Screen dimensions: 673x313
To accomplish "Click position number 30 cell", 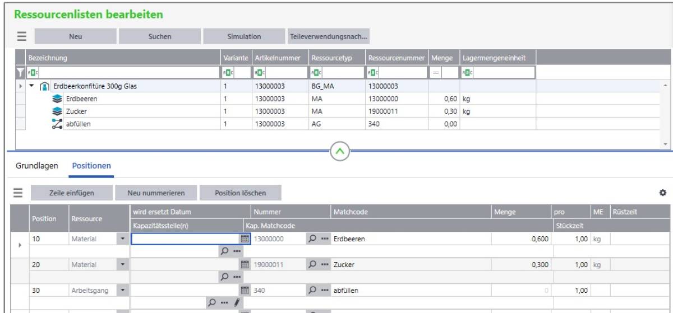I will [x=48, y=290].
